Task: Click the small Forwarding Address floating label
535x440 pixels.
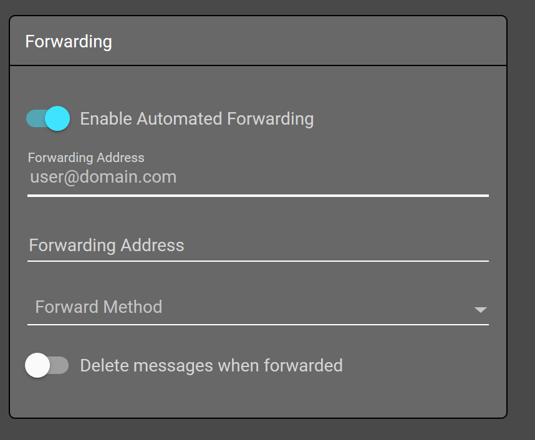Action: tap(86, 158)
